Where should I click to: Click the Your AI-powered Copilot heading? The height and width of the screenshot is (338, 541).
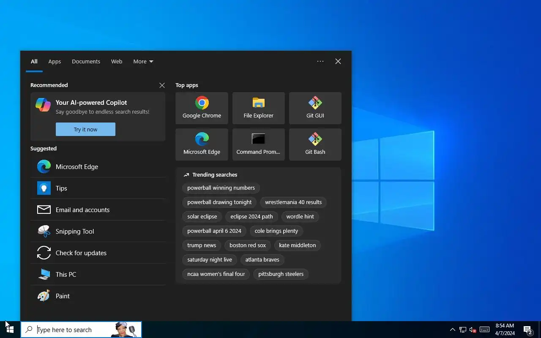[x=91, y=102]
